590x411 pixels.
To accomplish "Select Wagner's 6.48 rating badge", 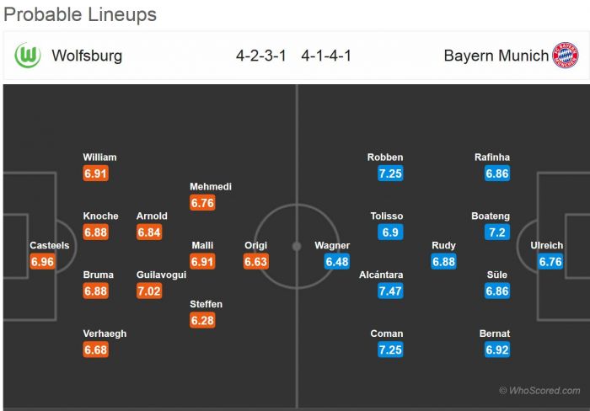I will click(337, 262).
